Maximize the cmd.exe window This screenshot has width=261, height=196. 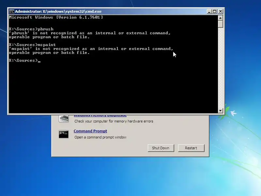(x=215, y=11)
